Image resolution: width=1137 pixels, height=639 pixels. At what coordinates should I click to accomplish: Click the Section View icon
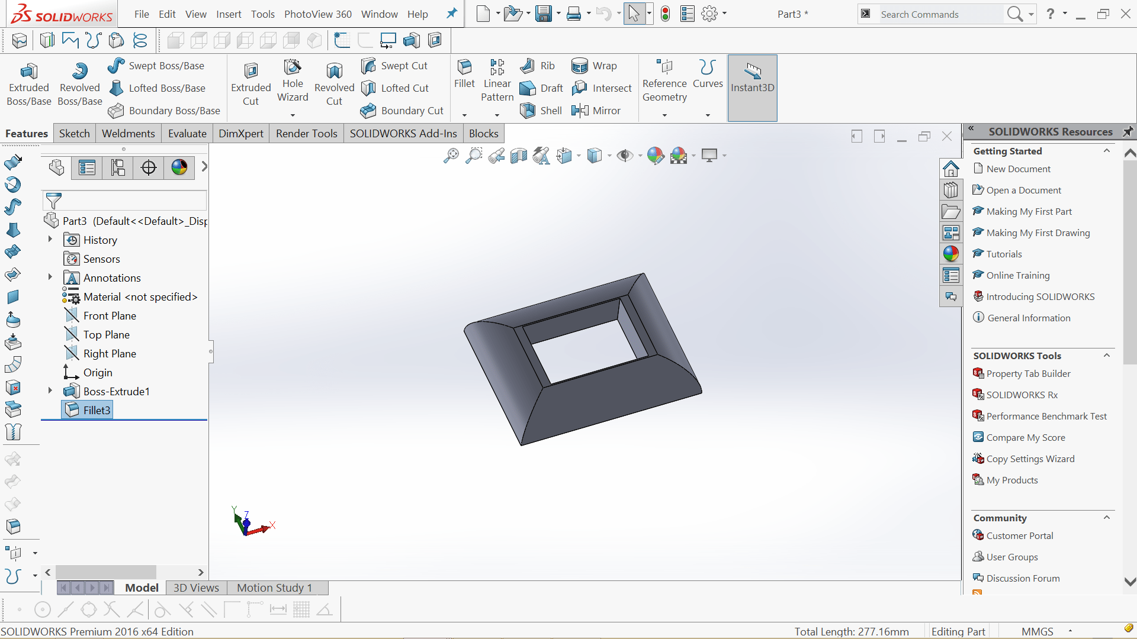click(x=519, y=156)
